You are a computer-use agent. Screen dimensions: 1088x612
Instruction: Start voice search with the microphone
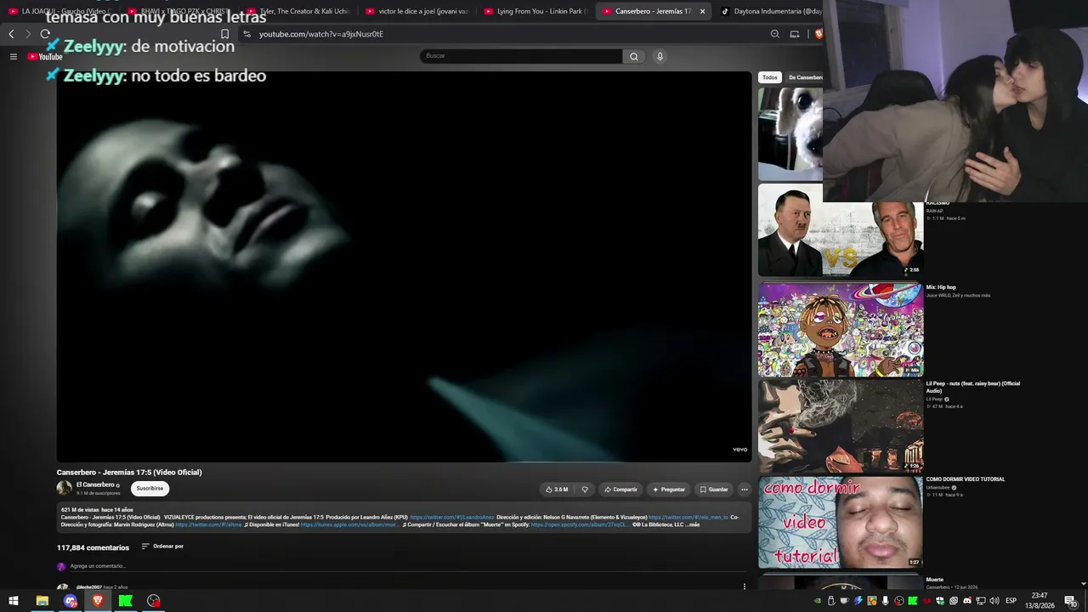click(x=660, y=56)
